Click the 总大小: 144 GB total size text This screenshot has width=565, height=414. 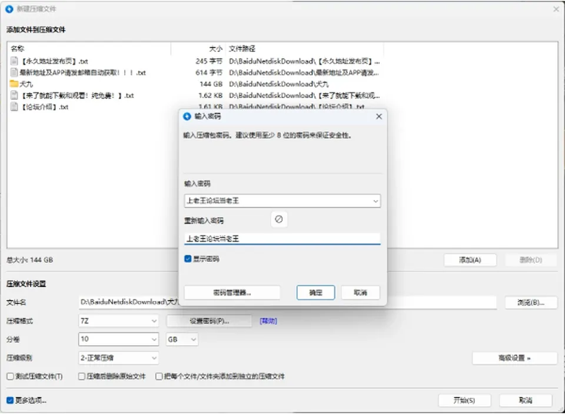pos(29,260)
